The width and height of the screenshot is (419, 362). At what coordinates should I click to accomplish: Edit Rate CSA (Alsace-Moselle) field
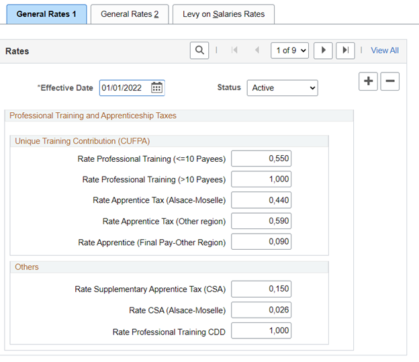point(261,310)
